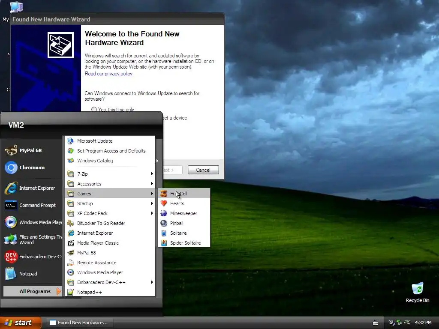Click the 7-Zip folder icon
The image size is (439, 329).
[71, 174]
